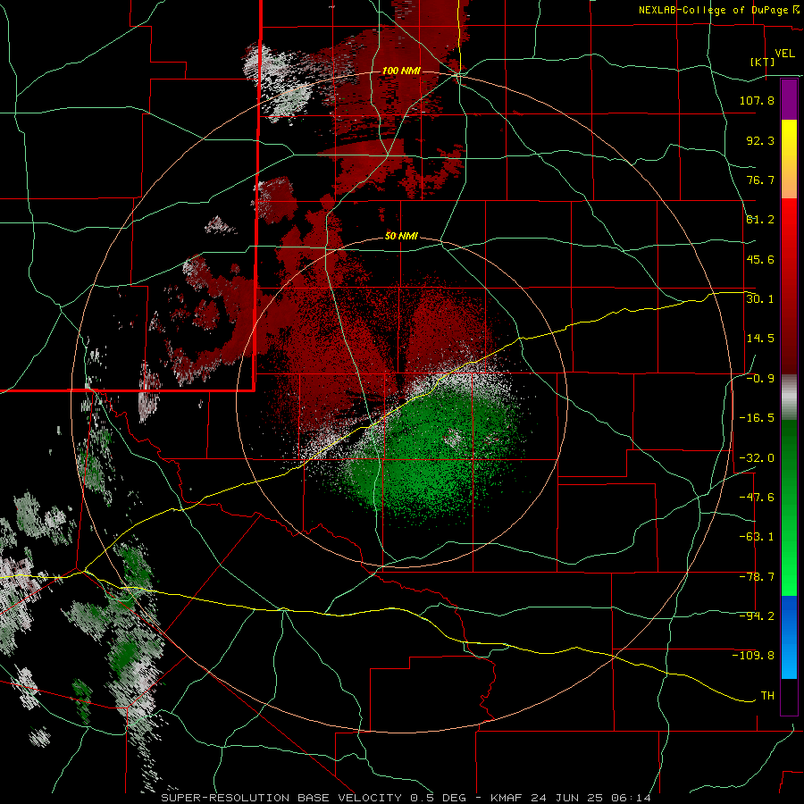
Task: Click the -94.2 value on velocity scale
Action: click(x=757, y=616)
